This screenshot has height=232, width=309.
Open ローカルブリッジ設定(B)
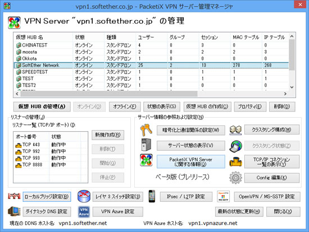pyautogui.click(x=47, y=197)
